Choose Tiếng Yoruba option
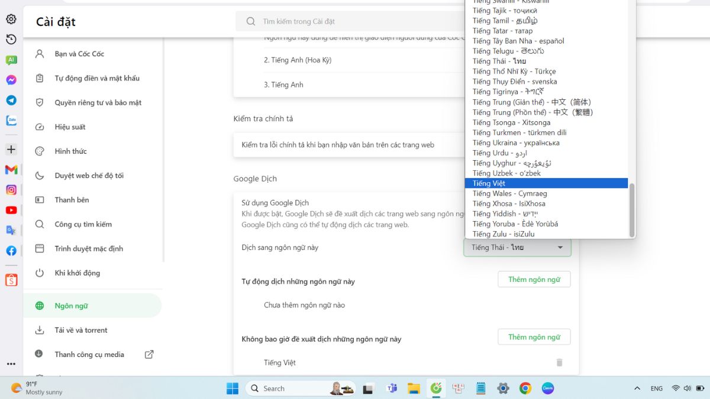Viewport: 710px width, 399px height. click(x=546, y=224)
